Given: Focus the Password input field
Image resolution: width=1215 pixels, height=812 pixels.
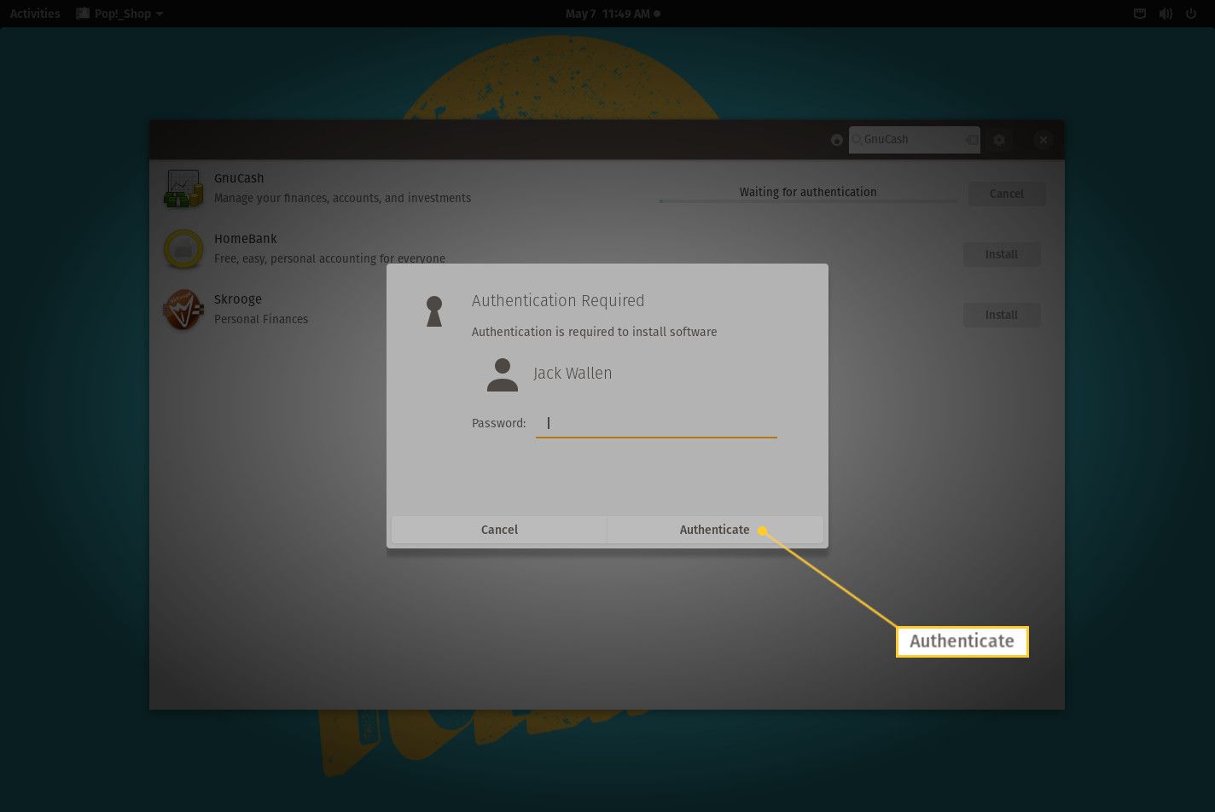Looking at the screenshot, I should coord(656,423).
